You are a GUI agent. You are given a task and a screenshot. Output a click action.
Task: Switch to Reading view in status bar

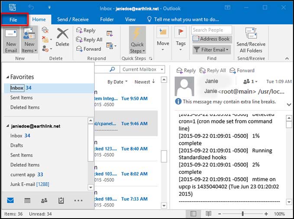coord(208,214)
